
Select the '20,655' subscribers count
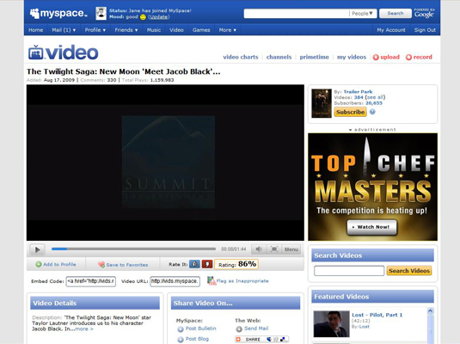pos(374,103)
